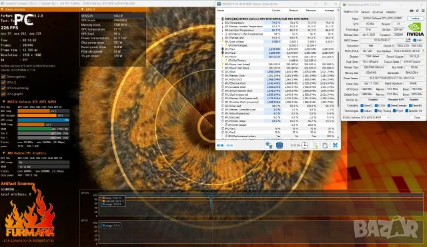Screen dimensions: 427x247
Task: Click NVIDIA logo in GPU-Z
Action: [x=415, y=29]
